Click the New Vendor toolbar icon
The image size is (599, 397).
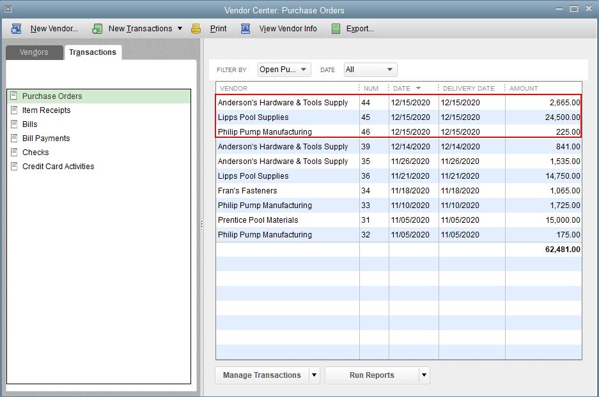(17, 29)
